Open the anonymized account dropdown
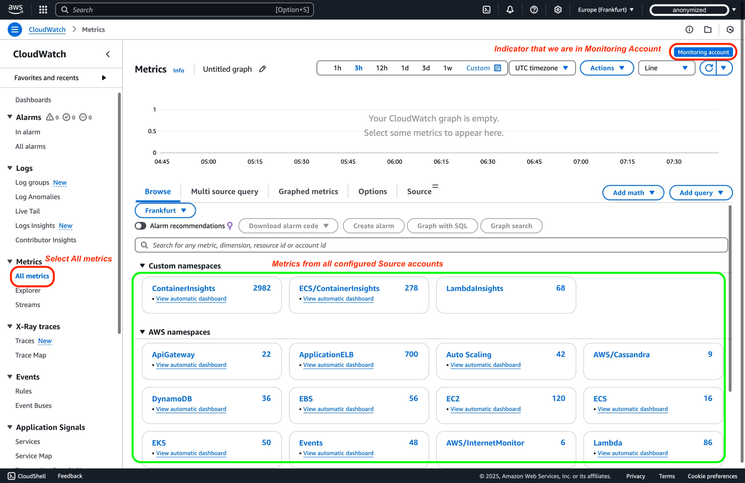 click(693, 10)
